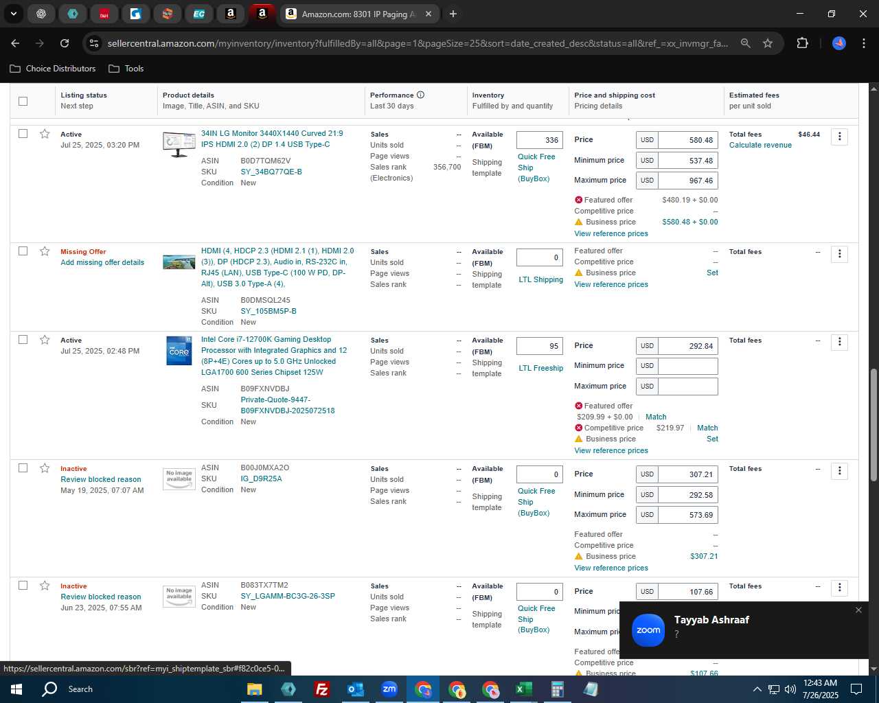The height and width of the screenshot is (703, 879).
Task: Click Intel Core processor thumbnail
Action: tap(179, 351)
